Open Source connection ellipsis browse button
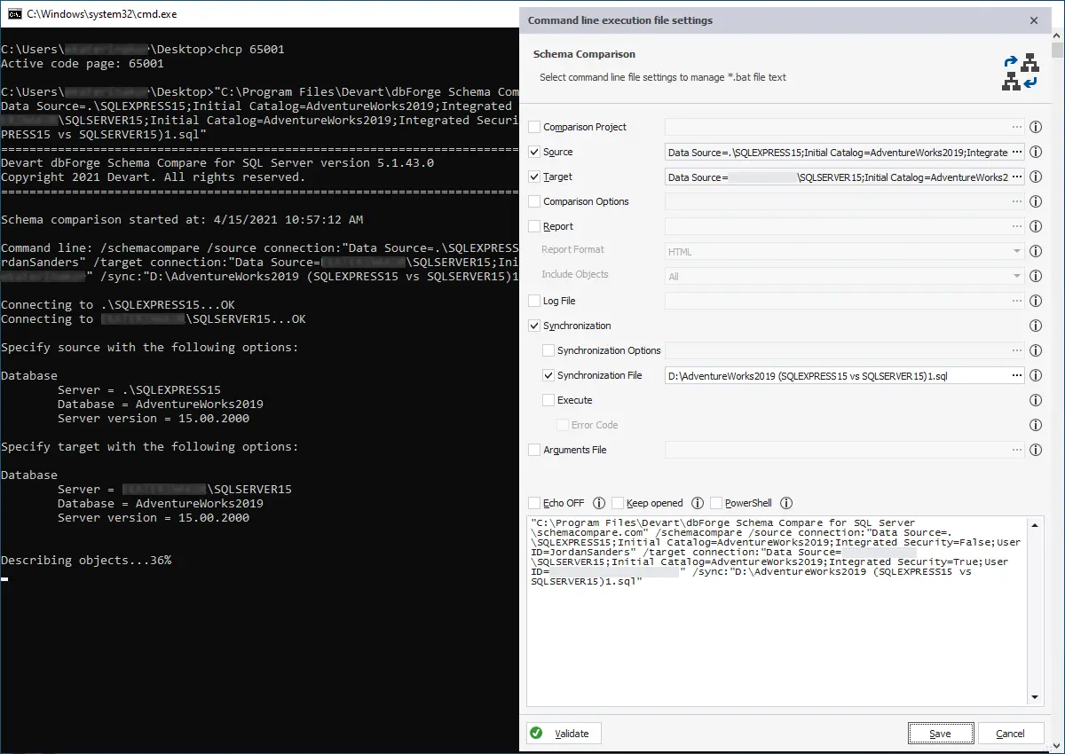This screenshot has width=1065, height=754. point(1016,152)
